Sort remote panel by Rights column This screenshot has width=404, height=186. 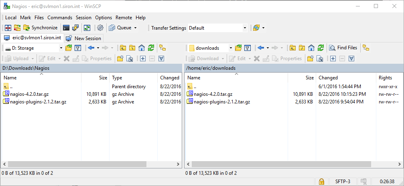[x=389, y=77]
